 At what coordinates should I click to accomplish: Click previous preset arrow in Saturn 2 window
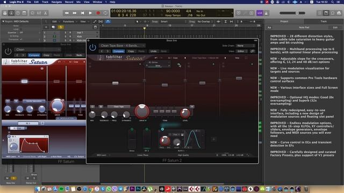pos(102,51)
